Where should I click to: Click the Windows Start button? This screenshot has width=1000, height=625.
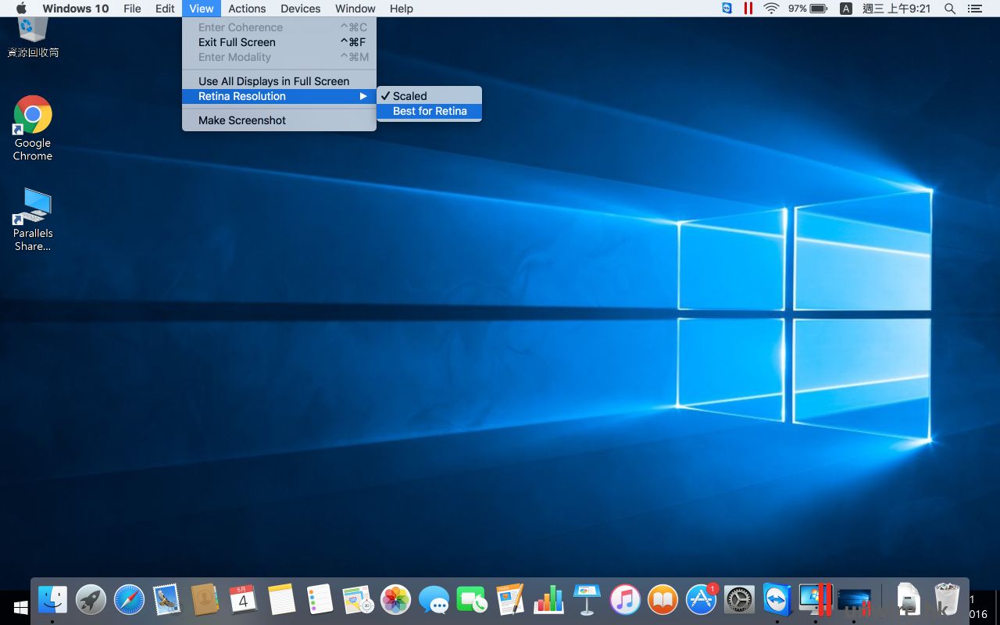(21, 607)
